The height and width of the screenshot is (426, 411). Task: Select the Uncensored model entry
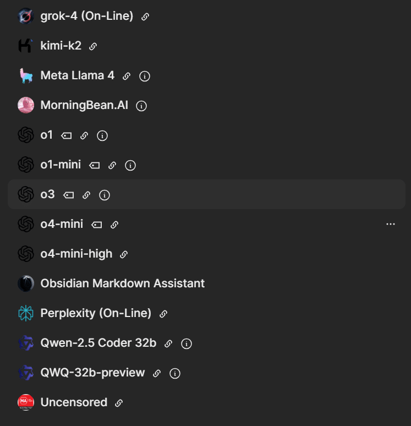coord(74,402)
